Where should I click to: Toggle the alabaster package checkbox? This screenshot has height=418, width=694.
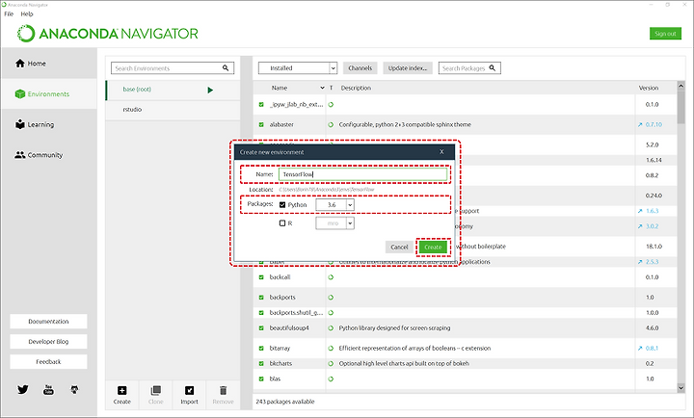(261, 125)
